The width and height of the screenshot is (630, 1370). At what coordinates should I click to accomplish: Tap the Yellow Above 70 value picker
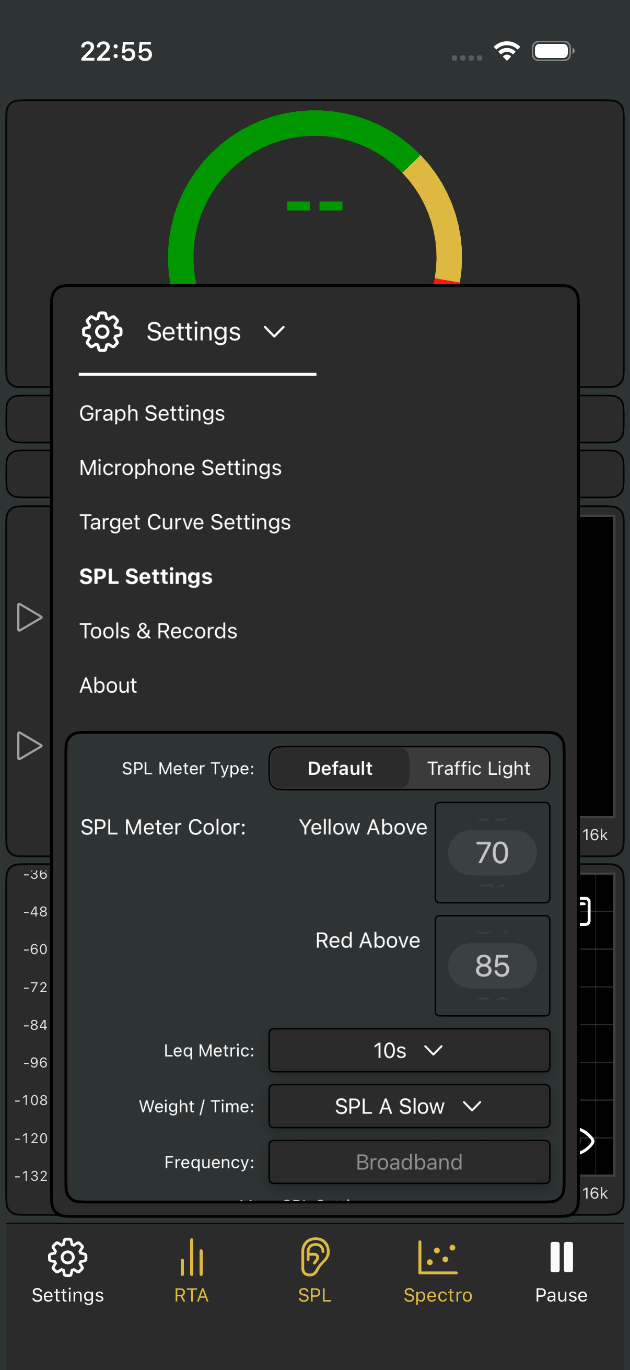[x=492, y=853]
